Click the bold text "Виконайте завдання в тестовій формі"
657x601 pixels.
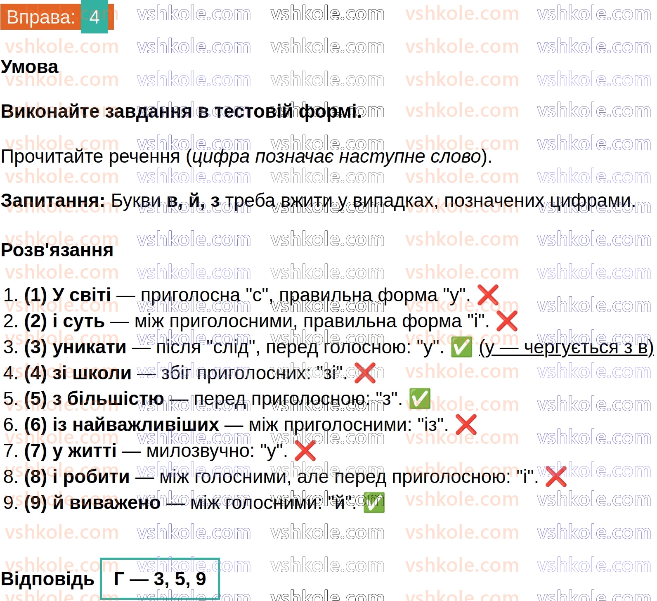(x=181, y=111)
